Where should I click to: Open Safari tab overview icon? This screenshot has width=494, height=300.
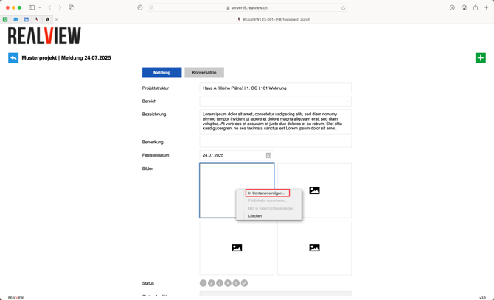72,7
